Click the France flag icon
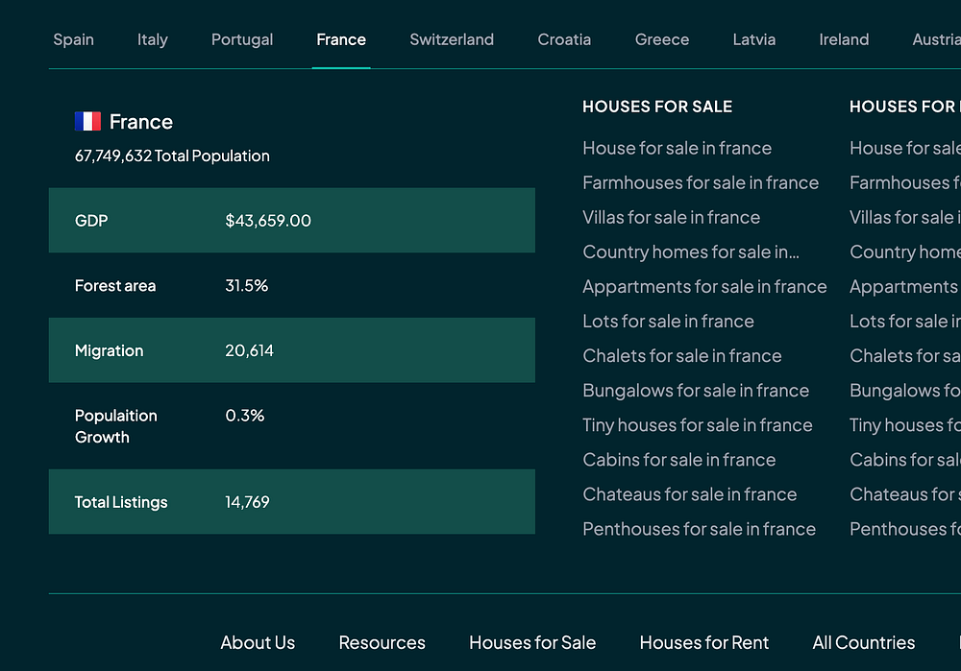 [x=87, y=121]
